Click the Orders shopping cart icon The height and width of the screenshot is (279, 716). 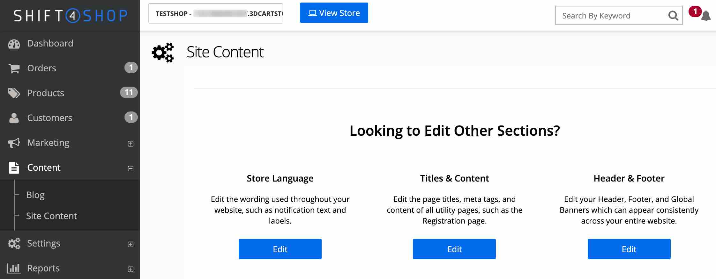coord(14,68)
